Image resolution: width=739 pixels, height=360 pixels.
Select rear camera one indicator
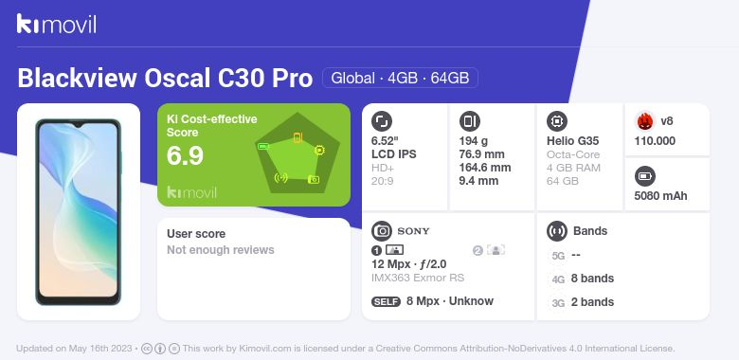(388, 250)
